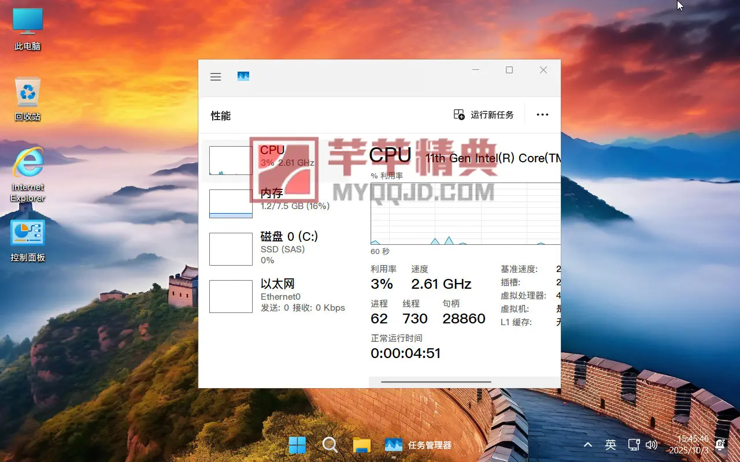Open 此电脑 (This PC) desktop icon
The width and height of the screenshot is (740, 462).
pyautogui.click(x=28, y=29)
